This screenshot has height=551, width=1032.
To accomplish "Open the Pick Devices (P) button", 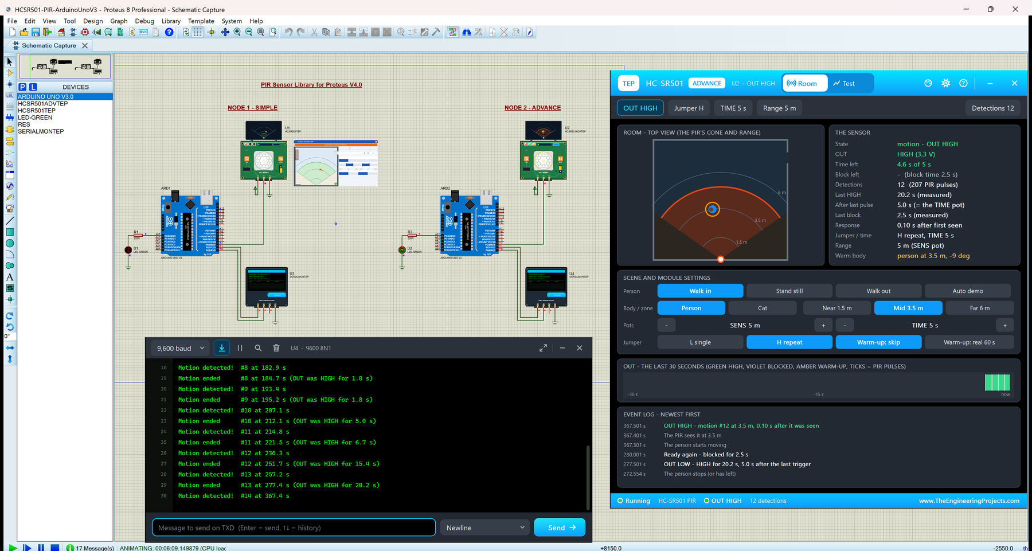I will tap(22, 87).
